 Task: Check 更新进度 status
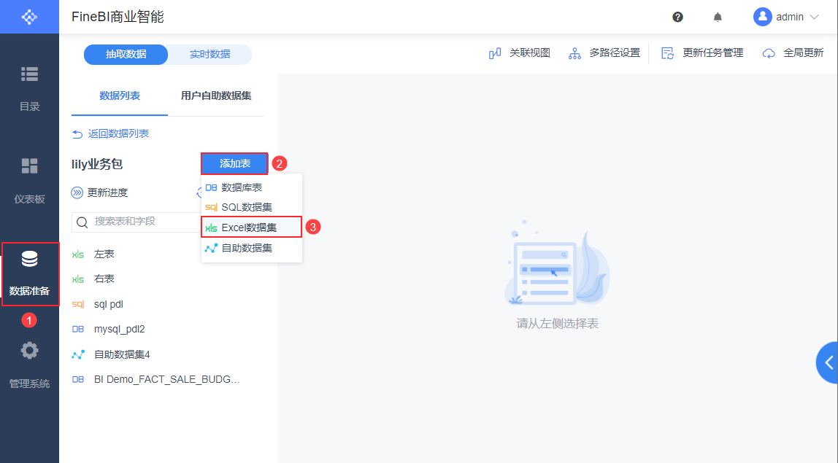[106, 192]
